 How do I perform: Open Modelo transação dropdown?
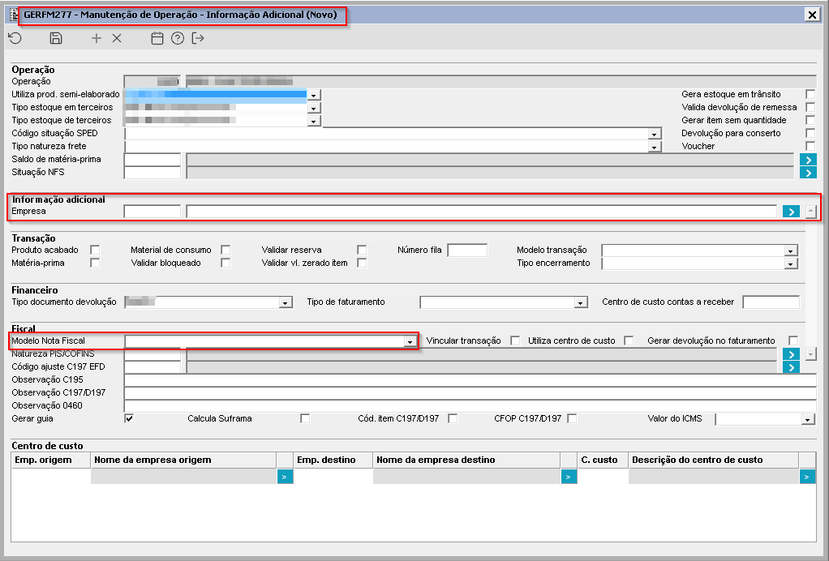tap(790, 251)
